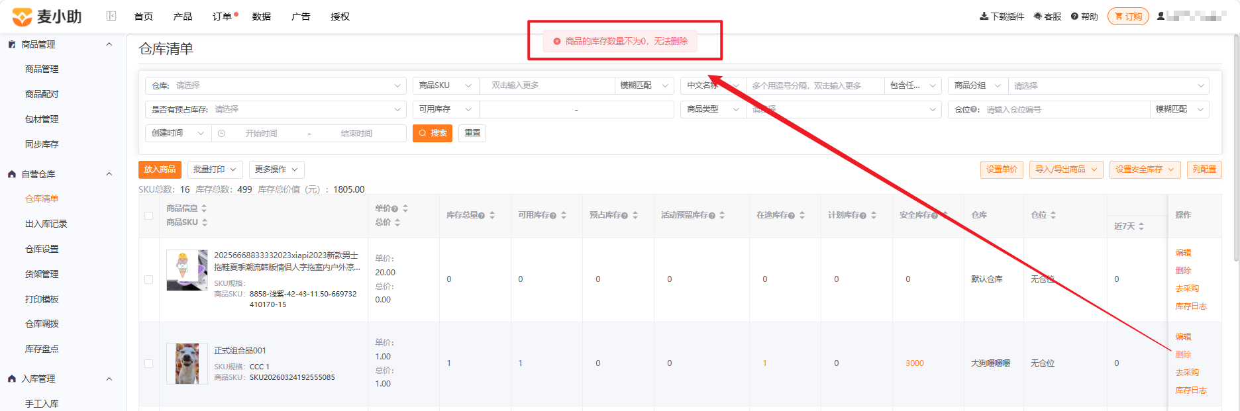Screen dimensions: 1240x411
Task: Sort by 计划库存 column arrows
Action: [x=874, y=215]
